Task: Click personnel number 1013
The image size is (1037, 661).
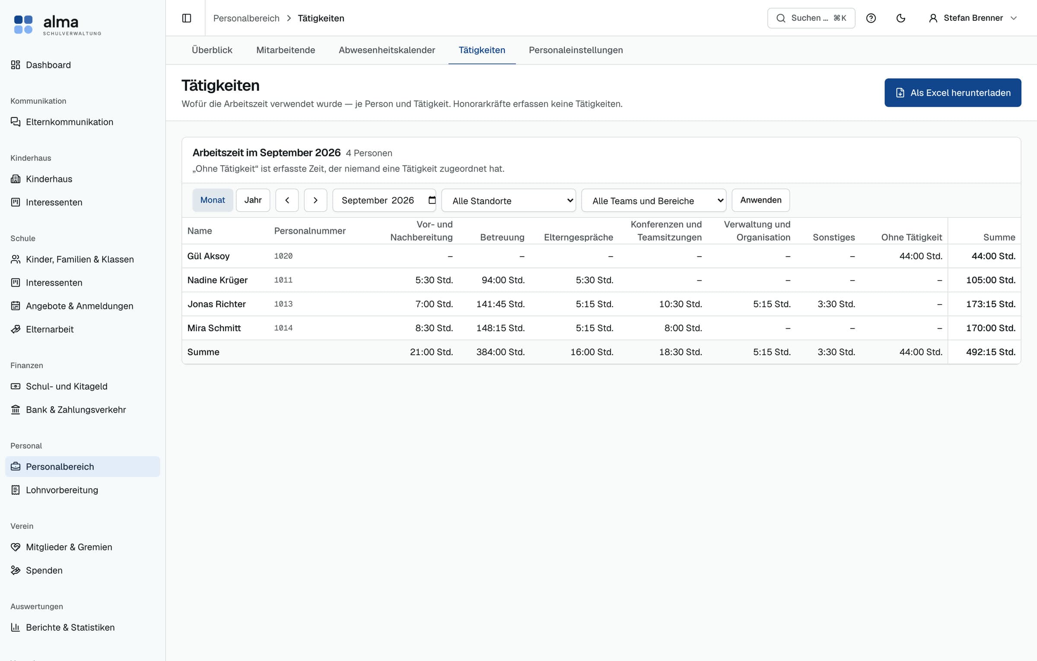Action: click(x=283, y=304)
